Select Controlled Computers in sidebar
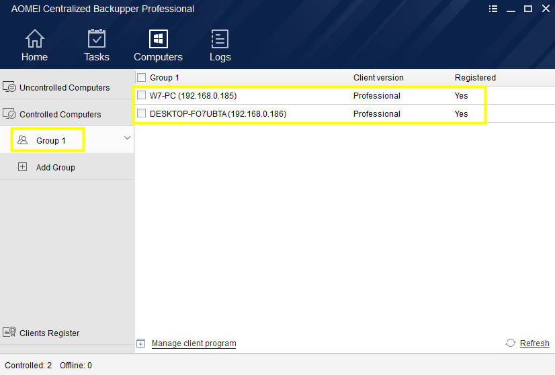 click(x=60, y=115)
